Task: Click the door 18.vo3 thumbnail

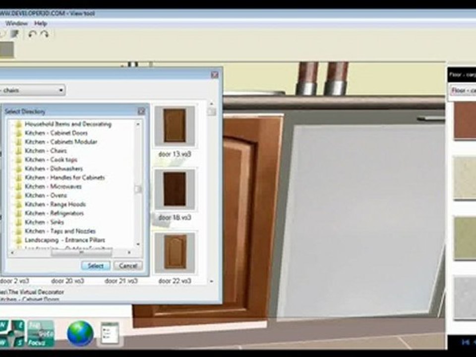Action: click(x=175, y=189)
